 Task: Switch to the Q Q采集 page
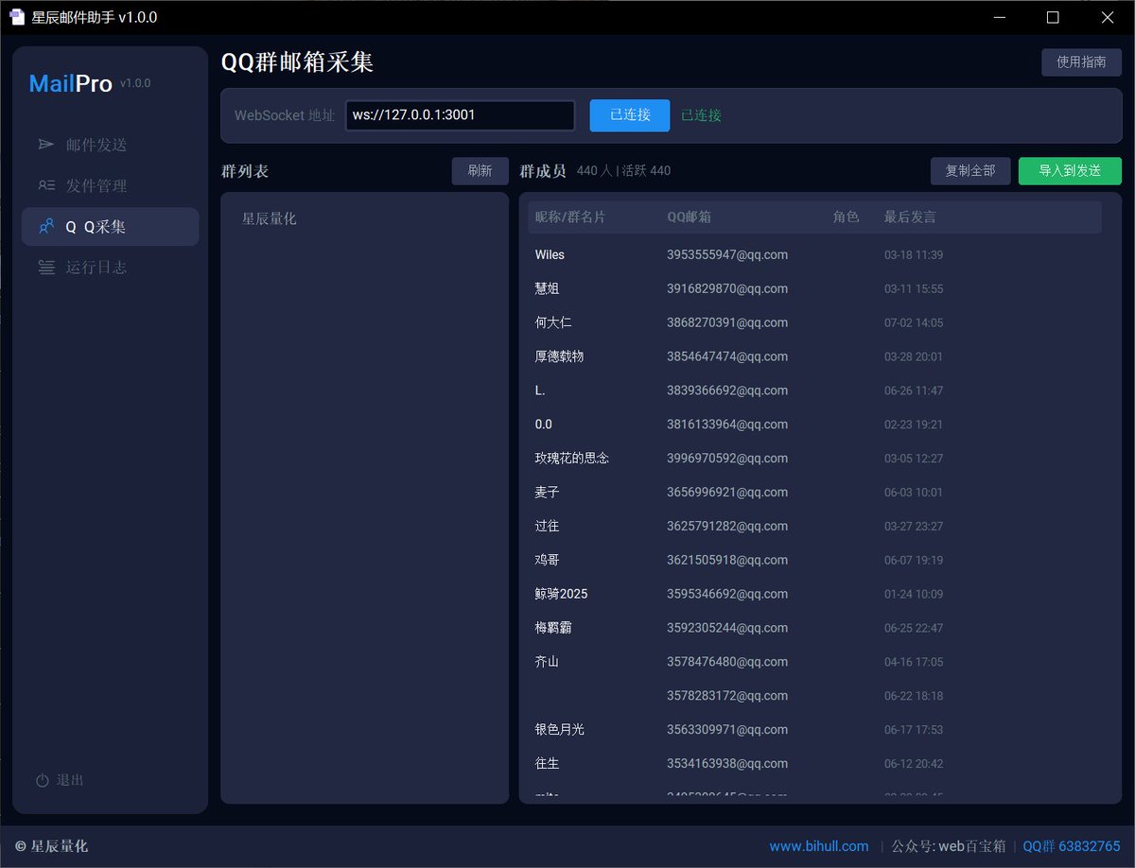111,226
